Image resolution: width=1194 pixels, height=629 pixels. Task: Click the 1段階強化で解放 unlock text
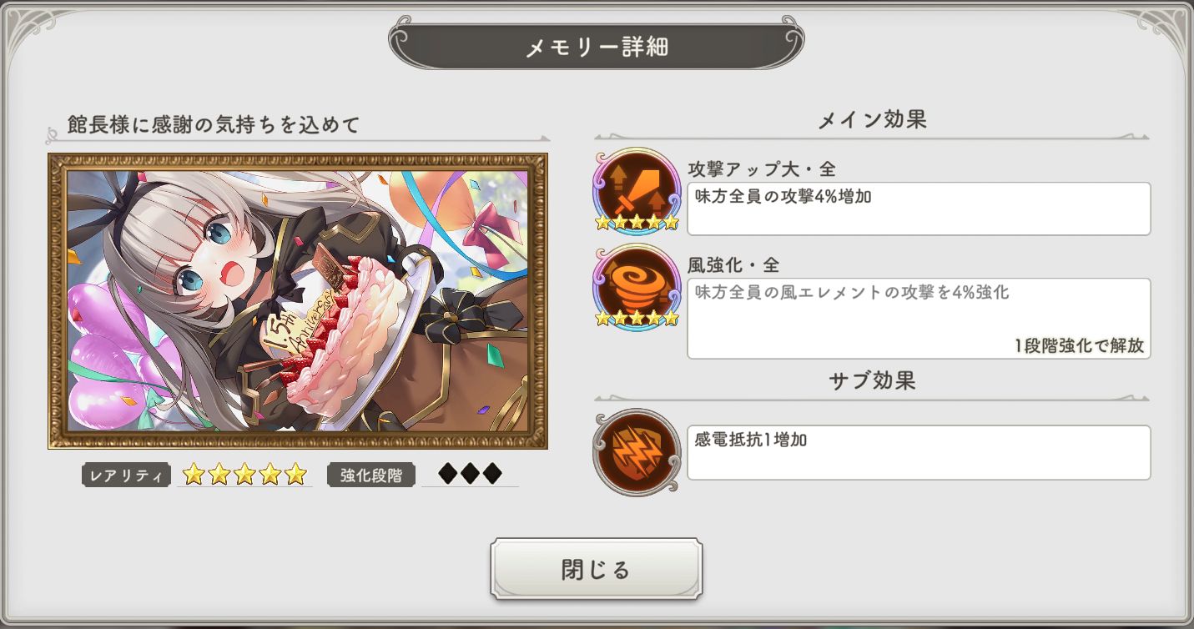1079,346
